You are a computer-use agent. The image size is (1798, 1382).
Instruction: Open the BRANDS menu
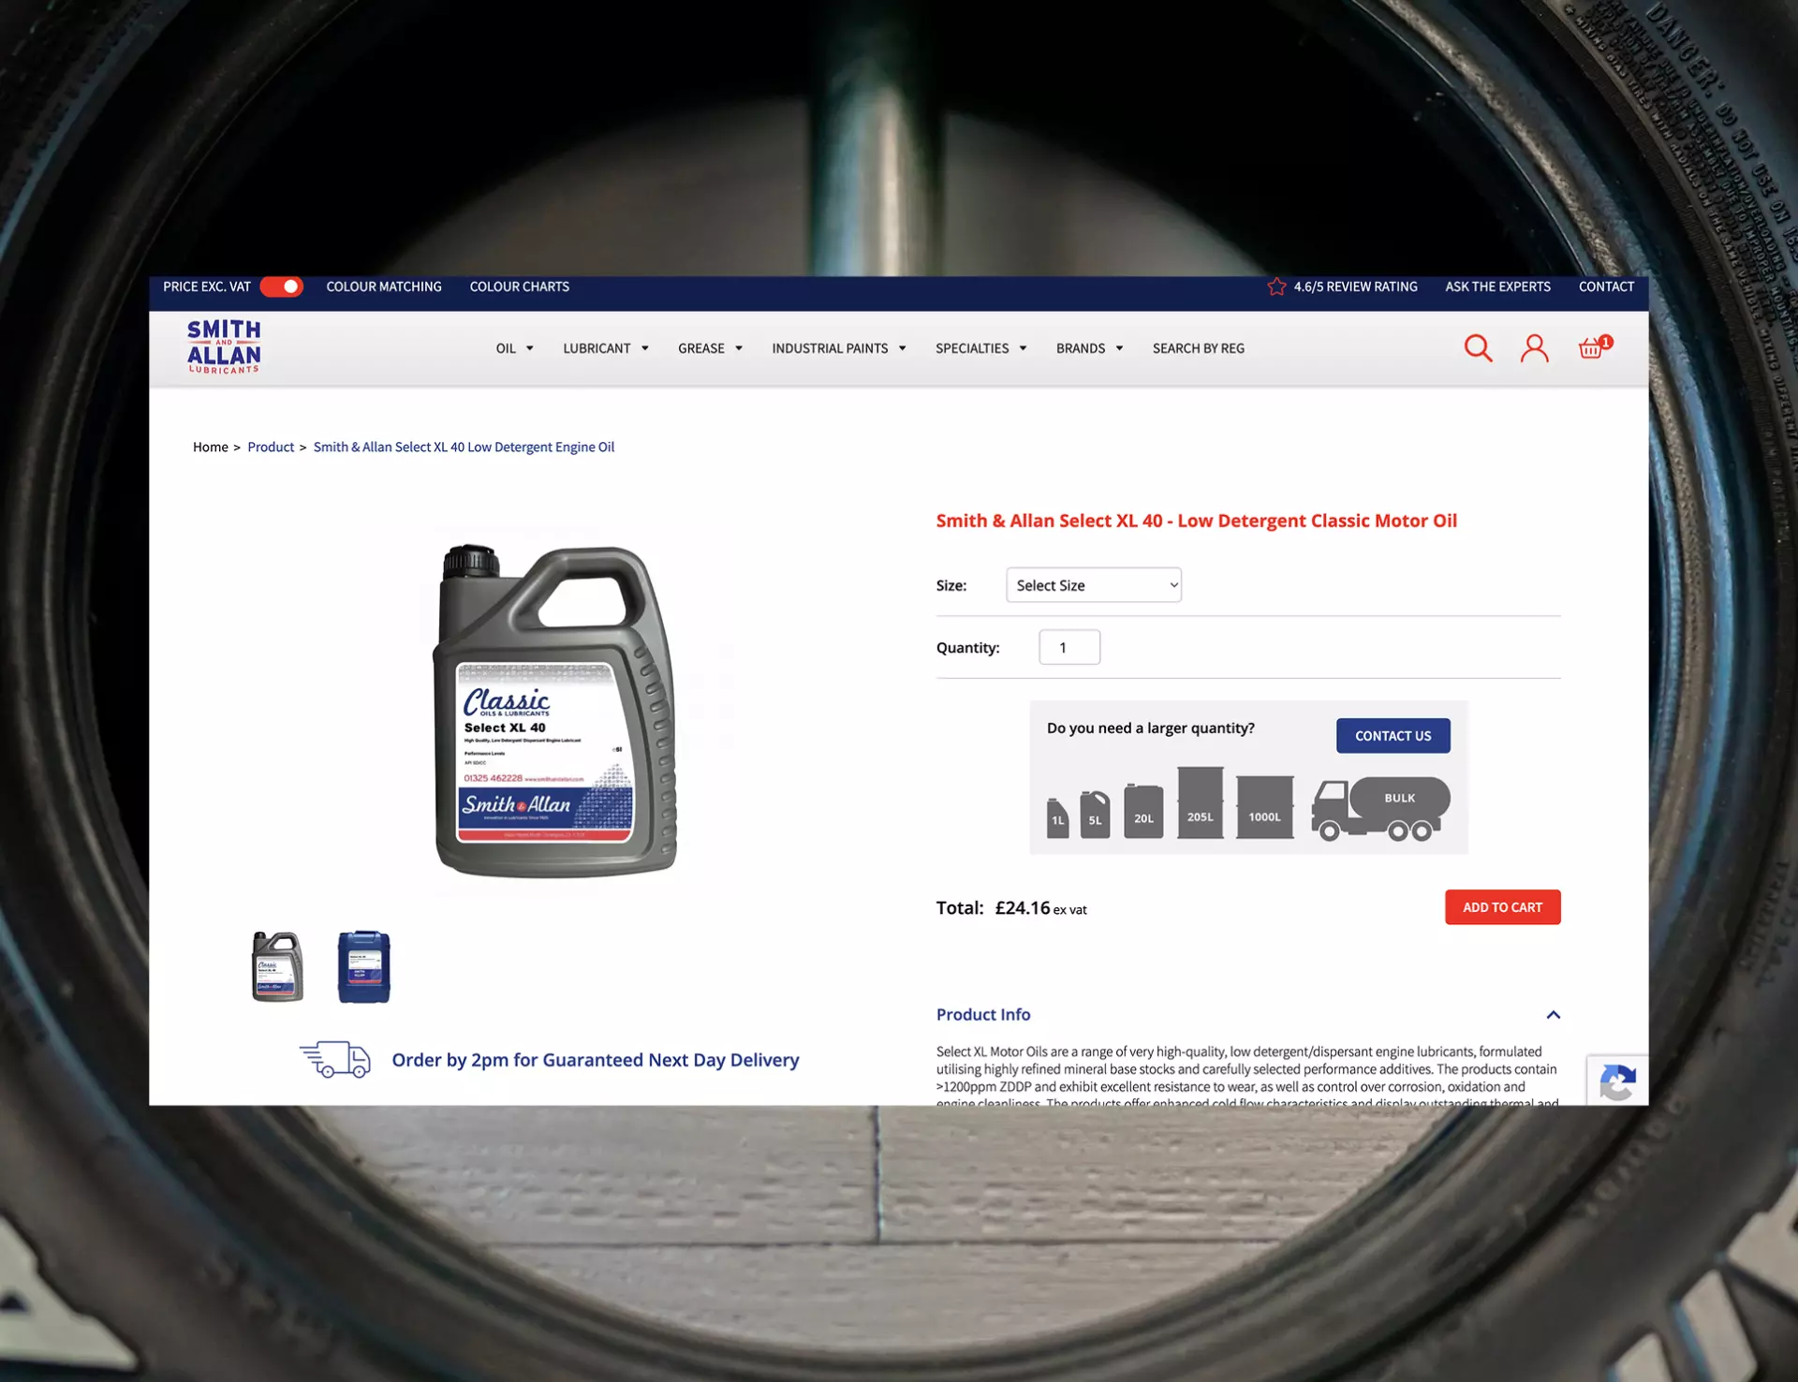1081,348
